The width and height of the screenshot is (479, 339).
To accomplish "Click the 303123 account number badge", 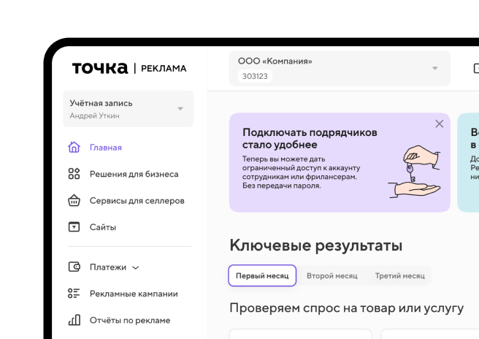I will pos(255,76).
